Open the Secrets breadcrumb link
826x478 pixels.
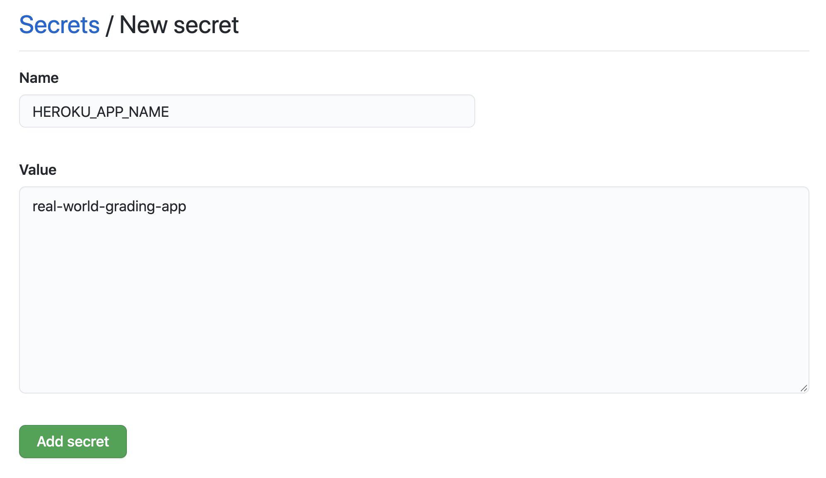click(x=59, y=25)
